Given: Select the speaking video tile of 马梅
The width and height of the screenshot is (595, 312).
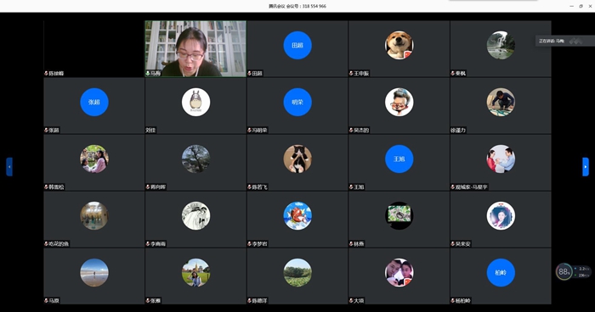Looking at the screenshot, I should click(x=195, y=49).
